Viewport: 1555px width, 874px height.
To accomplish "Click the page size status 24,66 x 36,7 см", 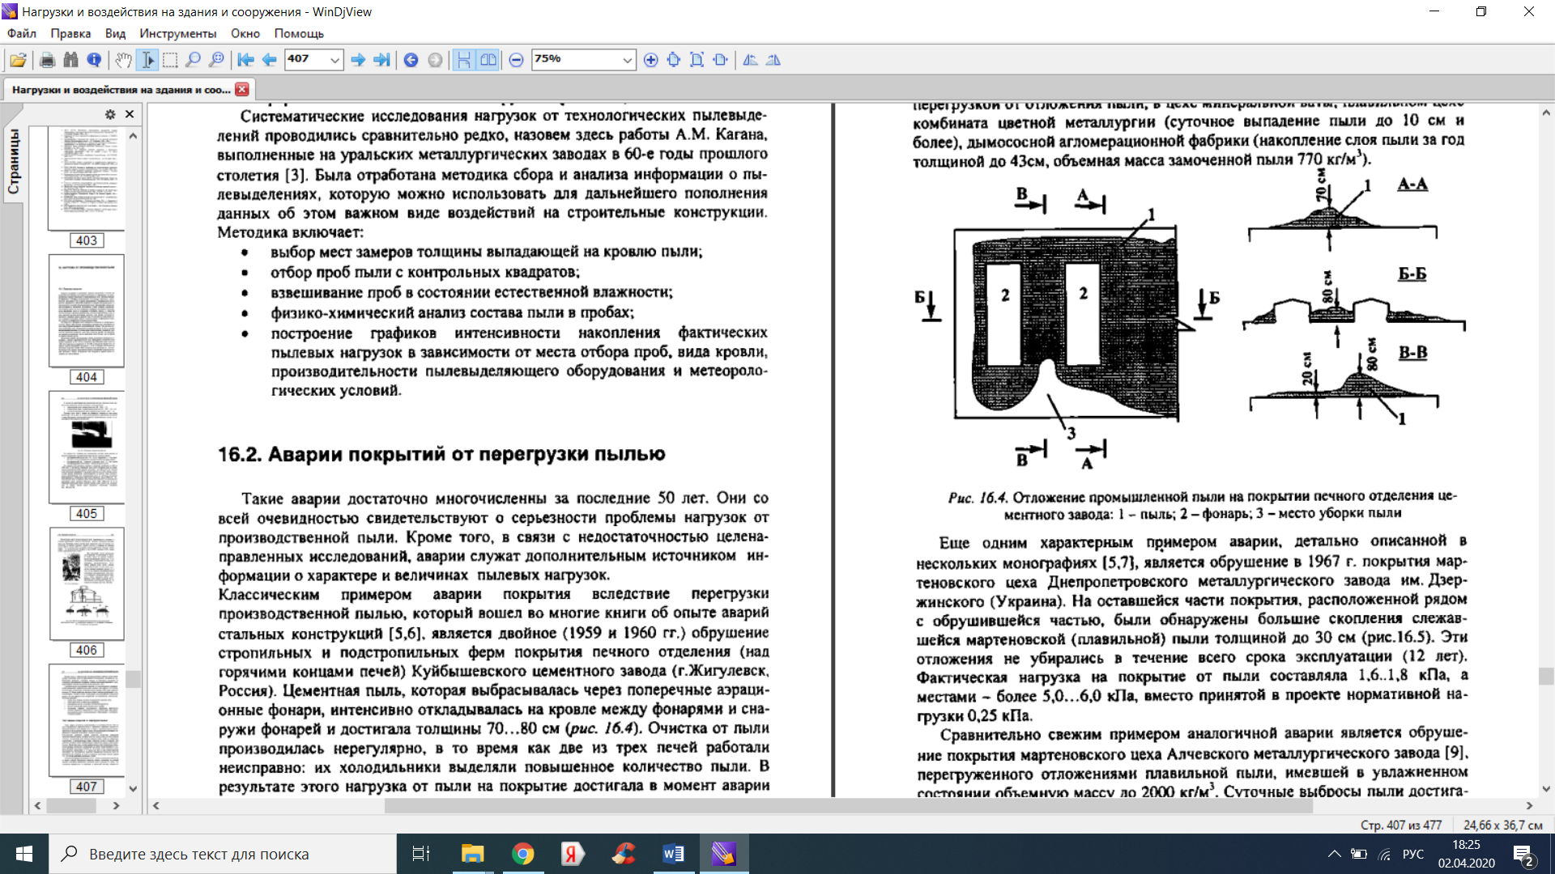I will point(1502,825).
